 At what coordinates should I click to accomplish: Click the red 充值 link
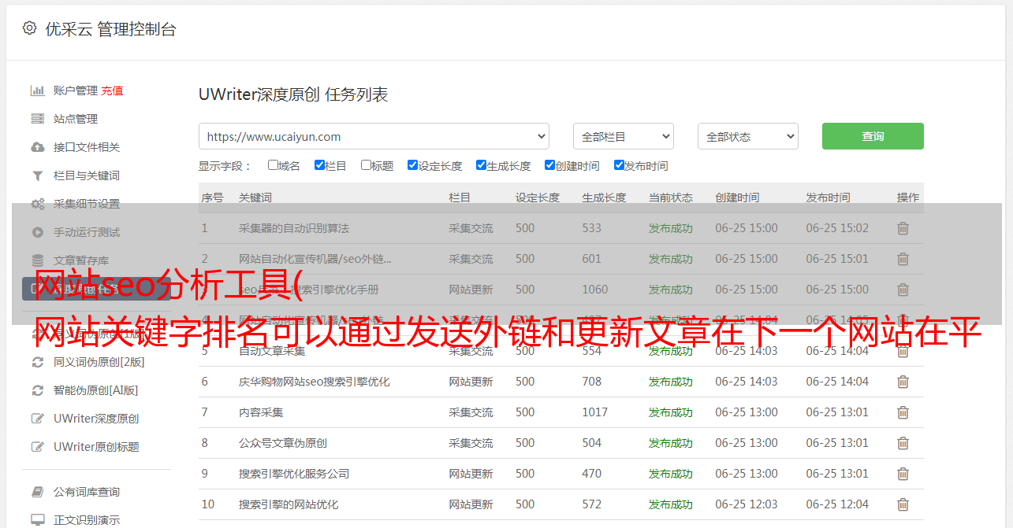(x=112, y=90)
